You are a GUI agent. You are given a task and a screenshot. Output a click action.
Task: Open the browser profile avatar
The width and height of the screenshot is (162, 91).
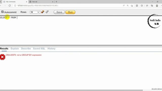point(157,6)
